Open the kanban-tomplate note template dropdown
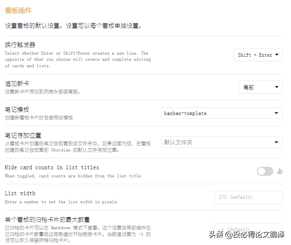291x245 pixels. pyautogui.click(x=222, y=113)
